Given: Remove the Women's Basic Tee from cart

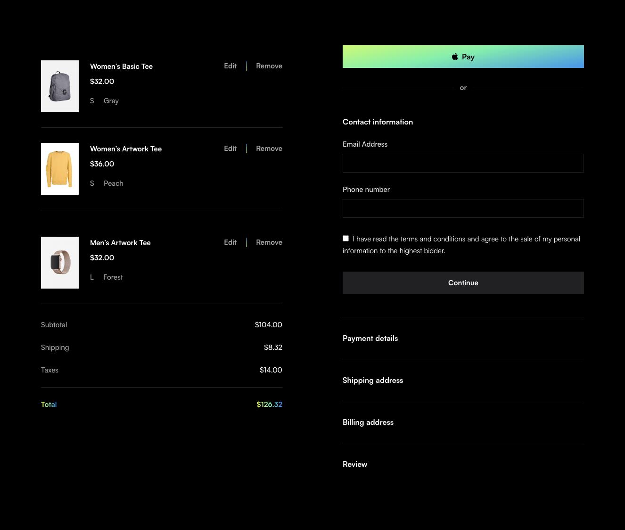Looking at the screenshot, I should [269, 66].
